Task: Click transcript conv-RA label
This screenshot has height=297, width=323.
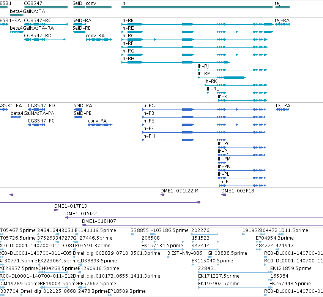Action: click(95, 36)
